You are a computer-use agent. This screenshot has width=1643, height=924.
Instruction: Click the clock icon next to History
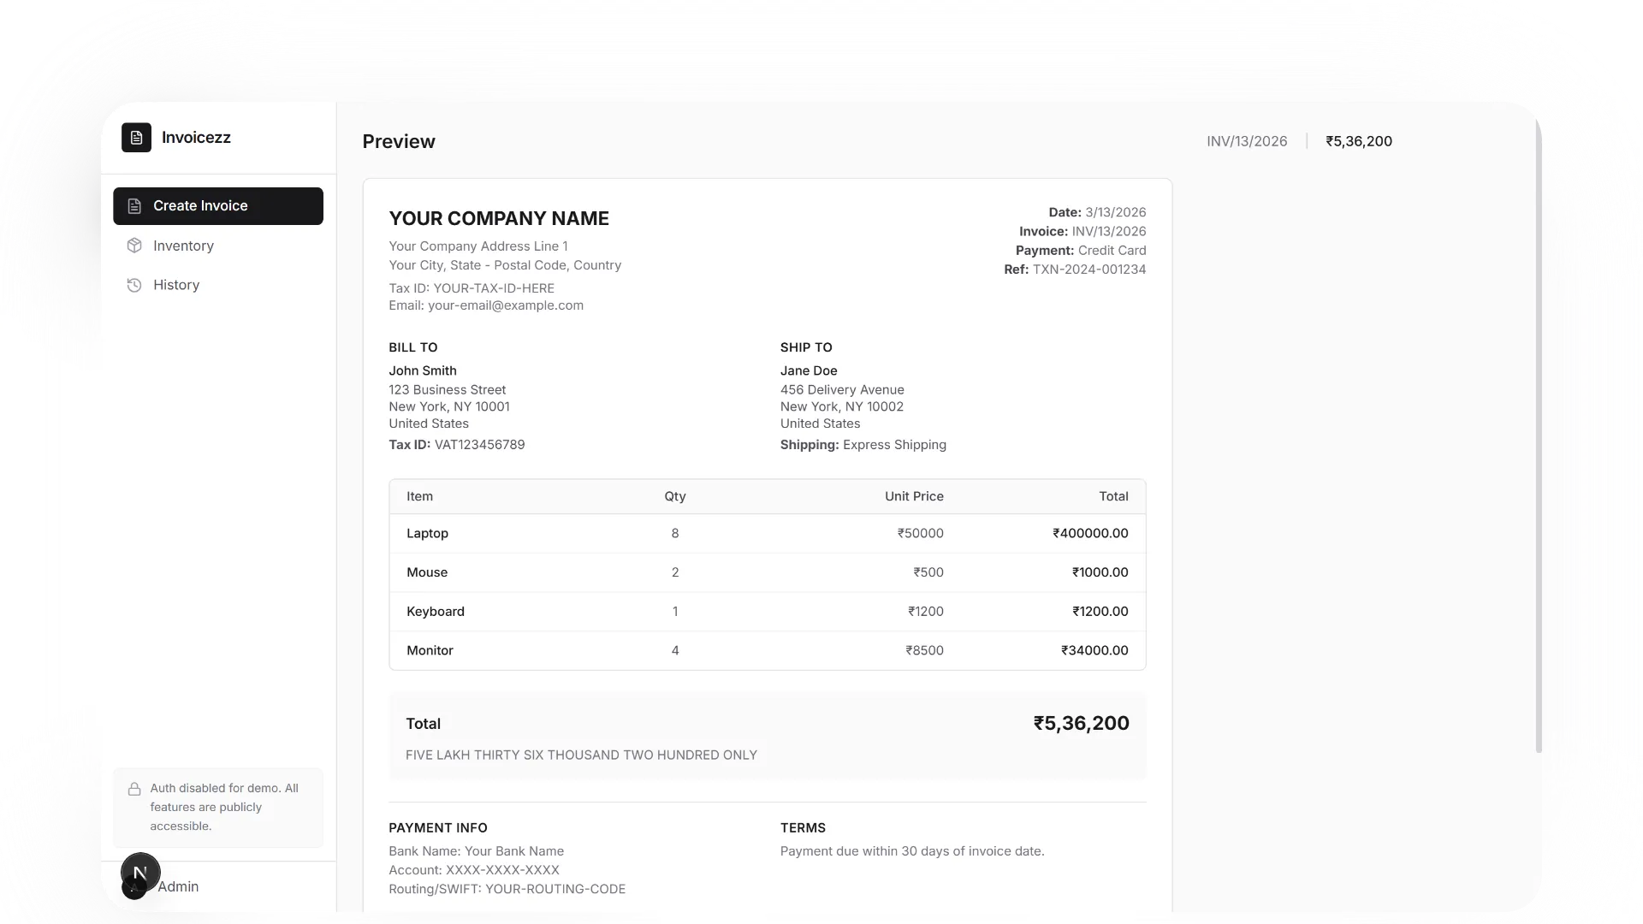[134, 285]
